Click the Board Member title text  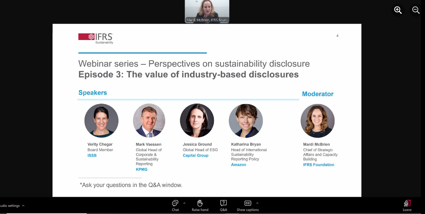coord(100,150)
